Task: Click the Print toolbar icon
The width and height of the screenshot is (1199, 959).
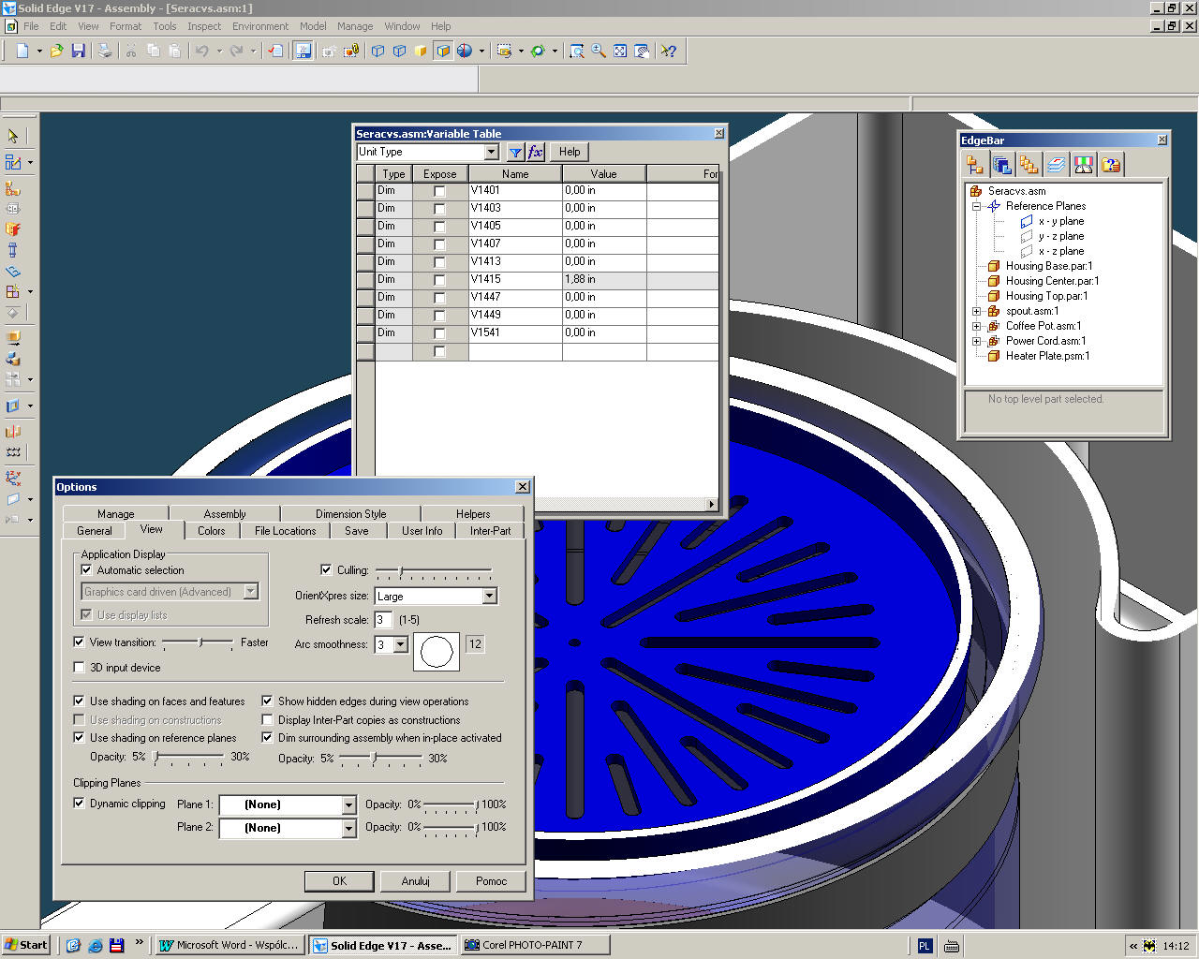Action: point(105,51)
